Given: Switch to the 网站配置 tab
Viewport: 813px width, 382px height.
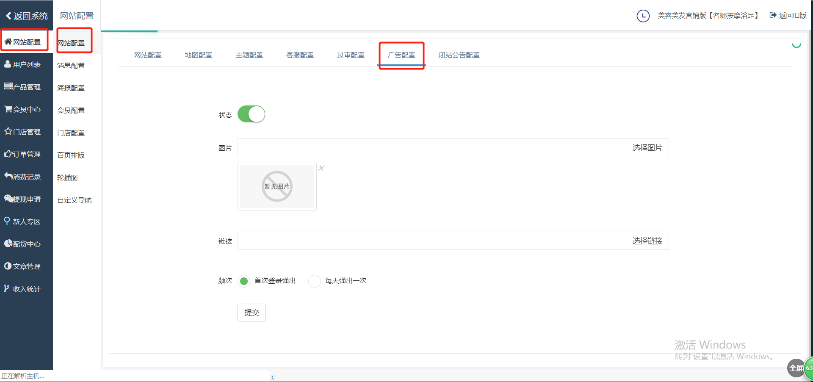Looking at the screenshot, I should (x=148, y=55).
